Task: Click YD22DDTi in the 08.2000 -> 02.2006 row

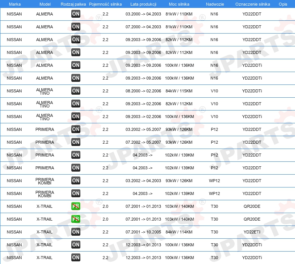Action: 252,91
